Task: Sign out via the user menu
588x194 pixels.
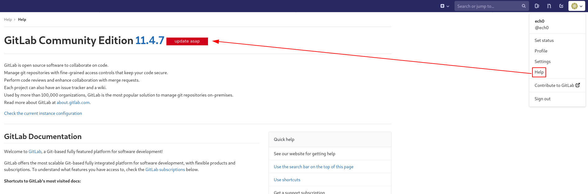Action: [x=542, y=99]
